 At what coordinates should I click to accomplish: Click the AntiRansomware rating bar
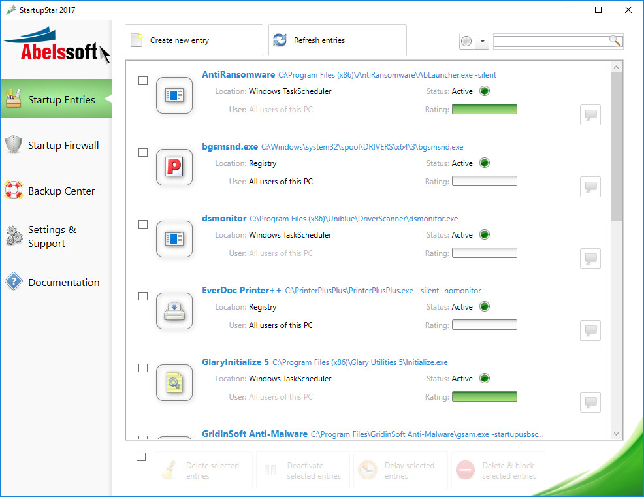(485, 109)
